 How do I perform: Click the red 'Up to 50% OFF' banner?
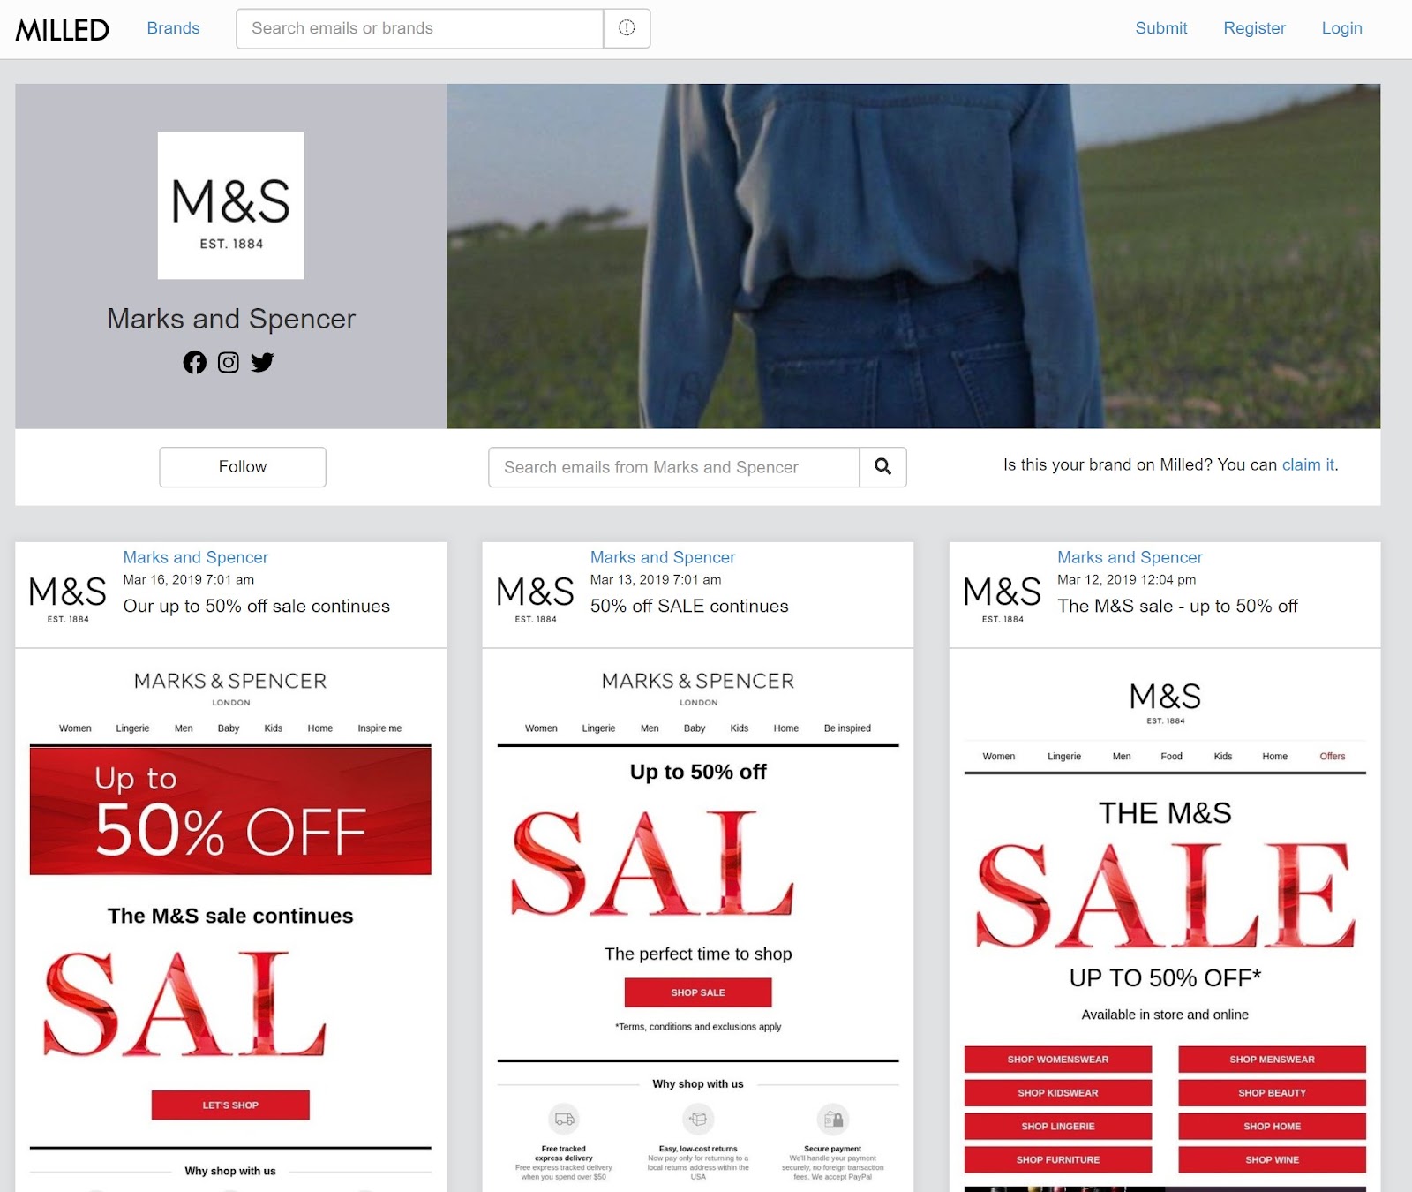[230, 811]
